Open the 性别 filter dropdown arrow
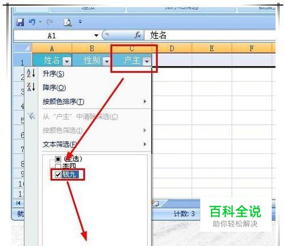This screenshot has height=246, width=286. click(x=107, y=61)
